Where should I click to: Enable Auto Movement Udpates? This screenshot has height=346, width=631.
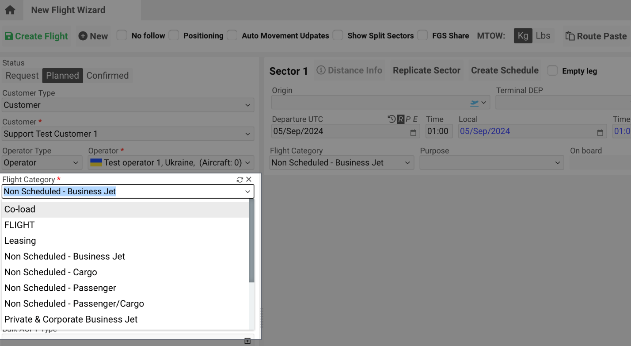(x=232, y=35)
